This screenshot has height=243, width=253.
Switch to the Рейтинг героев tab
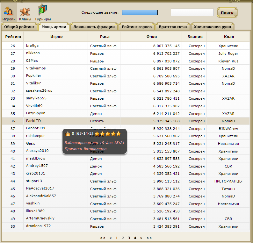tap(137, 27)
